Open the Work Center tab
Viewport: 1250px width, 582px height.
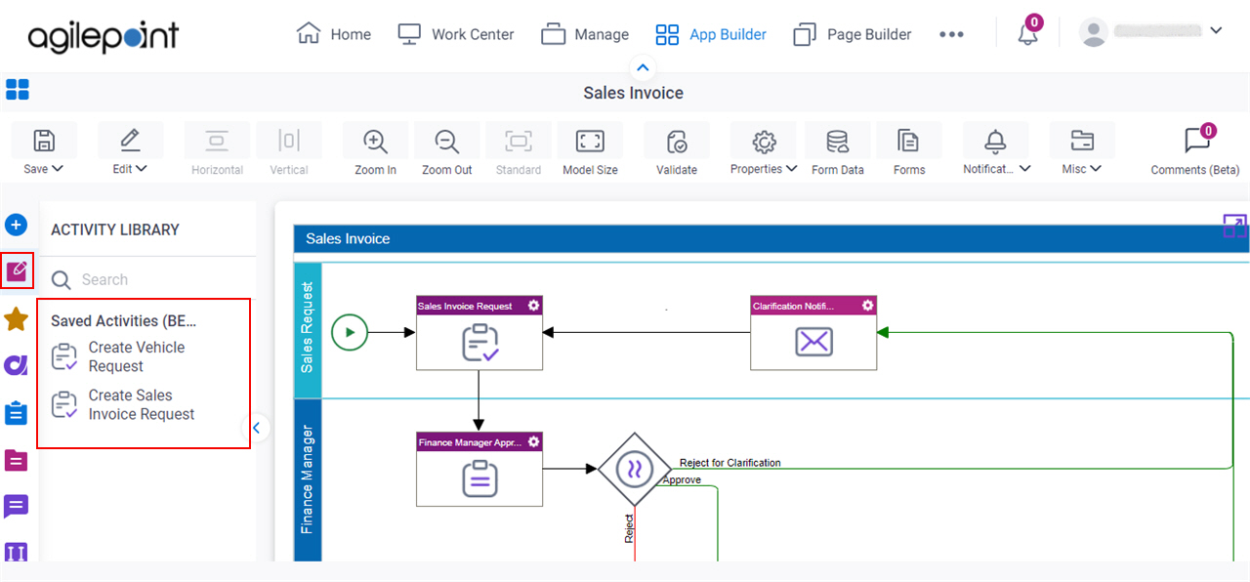coord(456,34)
